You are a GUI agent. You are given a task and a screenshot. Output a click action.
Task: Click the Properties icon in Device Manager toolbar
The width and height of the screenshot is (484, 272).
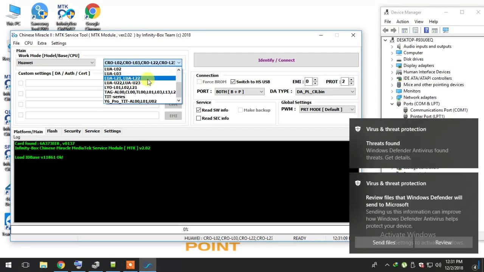pos(416,30)
